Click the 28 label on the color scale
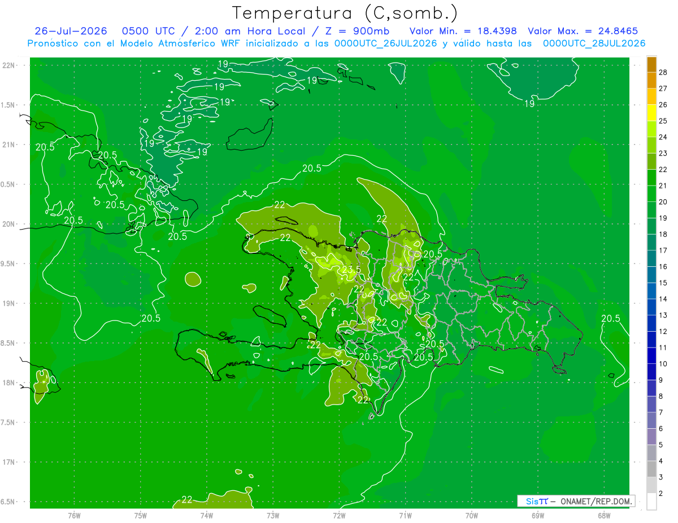The height and width of the screenshot is (523, 678). coord(663,72)
